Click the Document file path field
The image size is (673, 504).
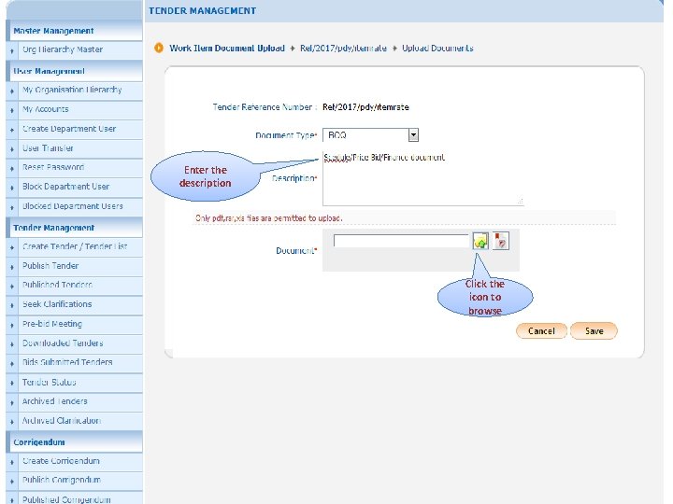(401, 241)
